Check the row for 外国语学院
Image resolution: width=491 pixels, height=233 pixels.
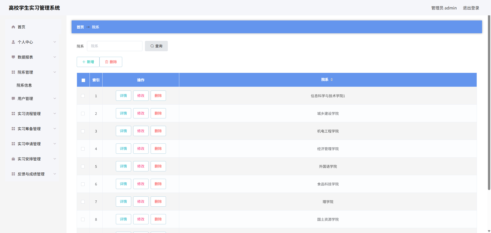[x=83, y=167]
